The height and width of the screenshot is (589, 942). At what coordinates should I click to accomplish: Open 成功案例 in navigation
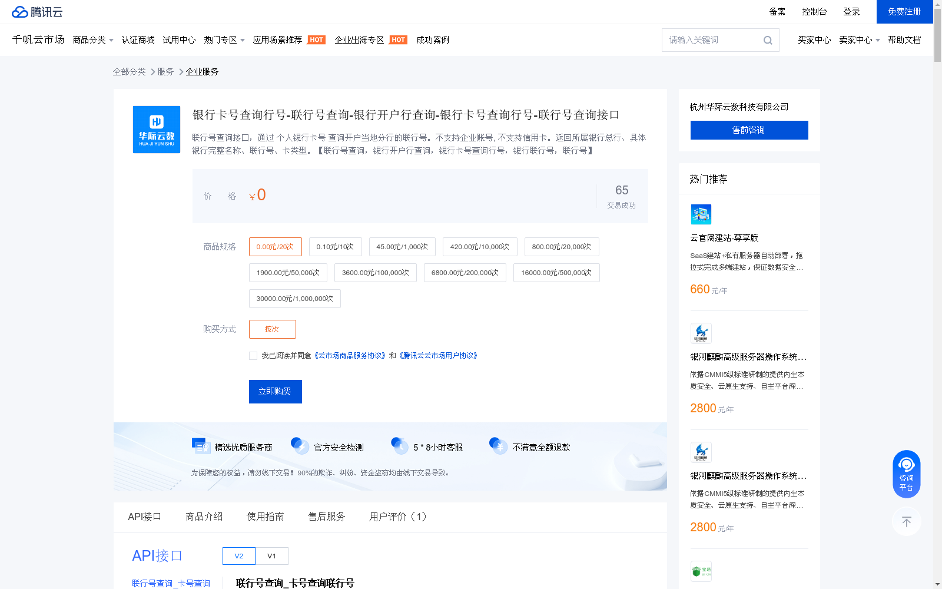(433, 40)
